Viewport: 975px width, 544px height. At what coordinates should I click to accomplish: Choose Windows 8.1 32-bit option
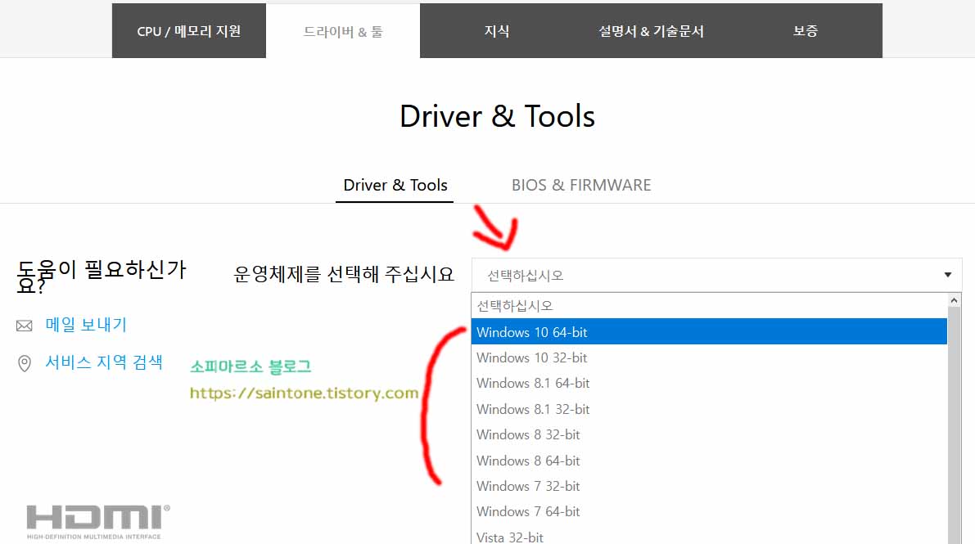coord(709,409)
